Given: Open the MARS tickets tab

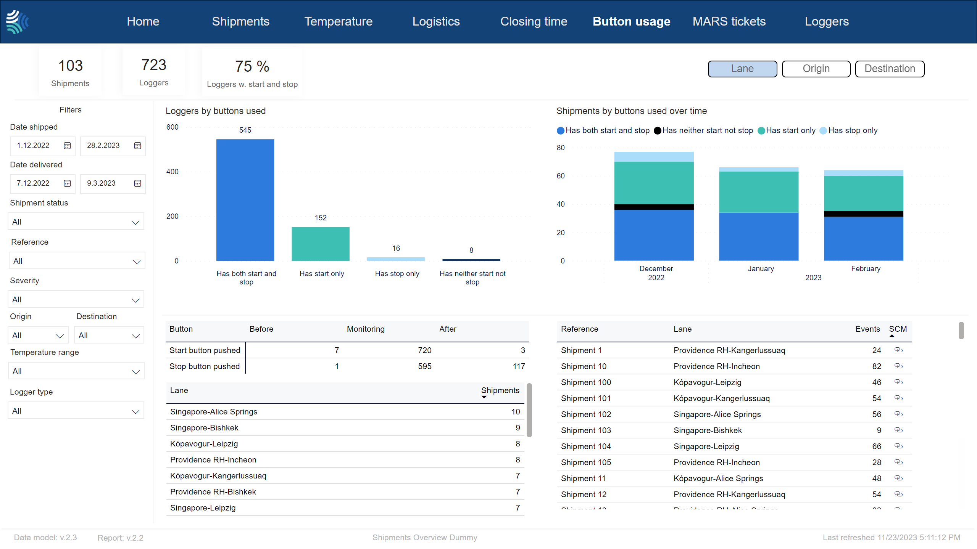Looking at the screenshot, I should pos(729,21).
